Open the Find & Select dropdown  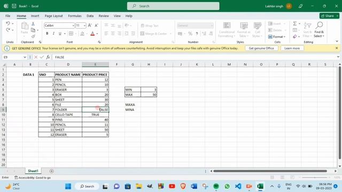319,34
